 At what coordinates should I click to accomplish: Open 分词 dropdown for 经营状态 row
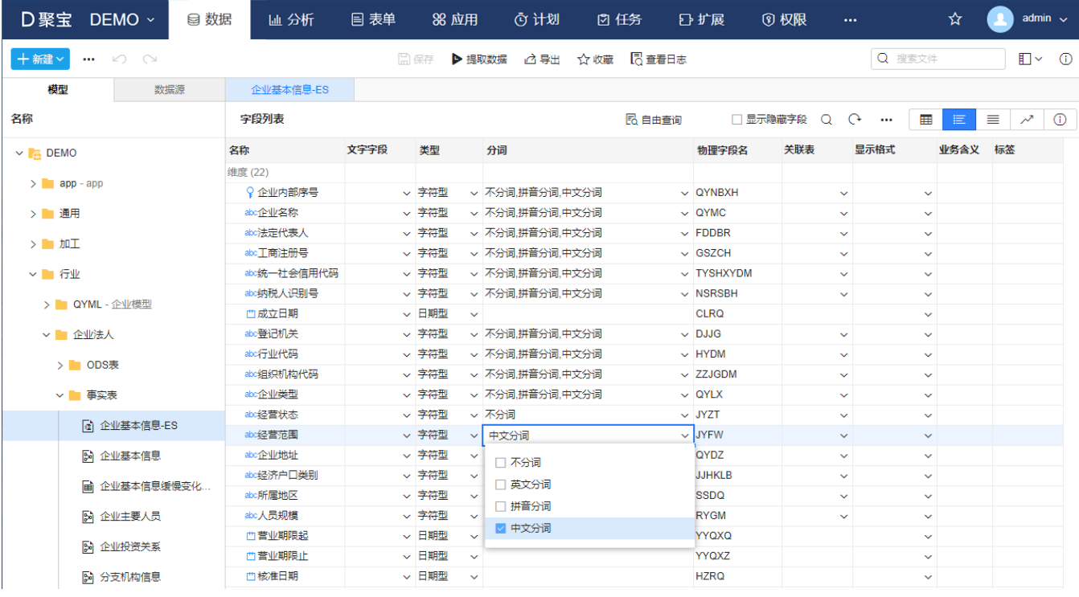pyautogui.click(x=685, y=415)
